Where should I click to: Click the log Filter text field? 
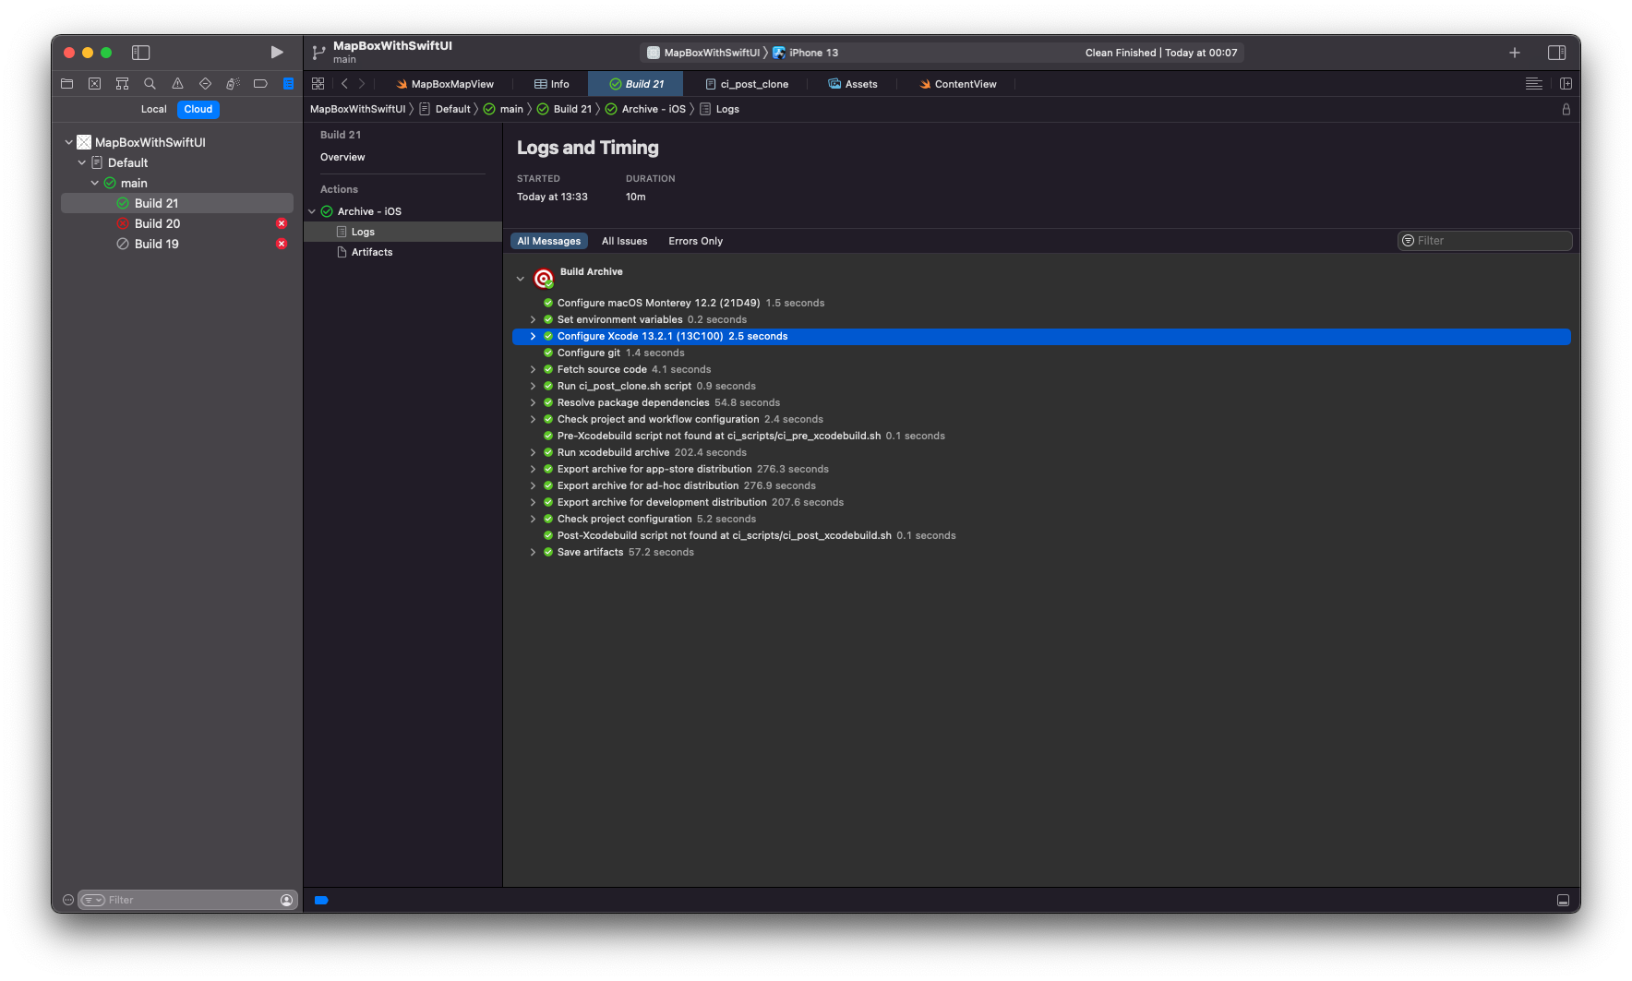(x=1490, y=241)
